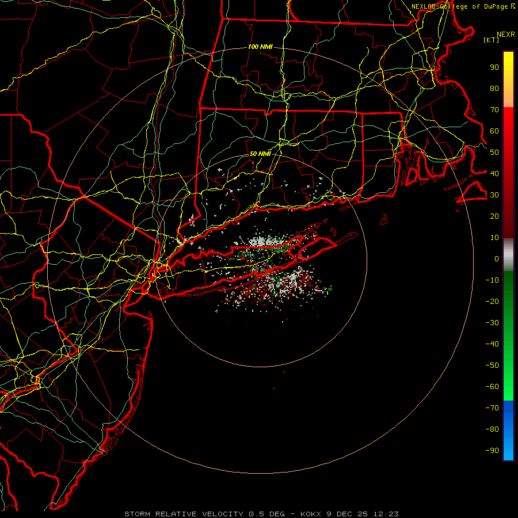Click the 30 value on the velocity scale
Screen dimensions: 518x518
(494, 195)
